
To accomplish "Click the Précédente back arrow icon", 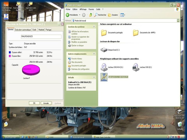I will point(68,15).
